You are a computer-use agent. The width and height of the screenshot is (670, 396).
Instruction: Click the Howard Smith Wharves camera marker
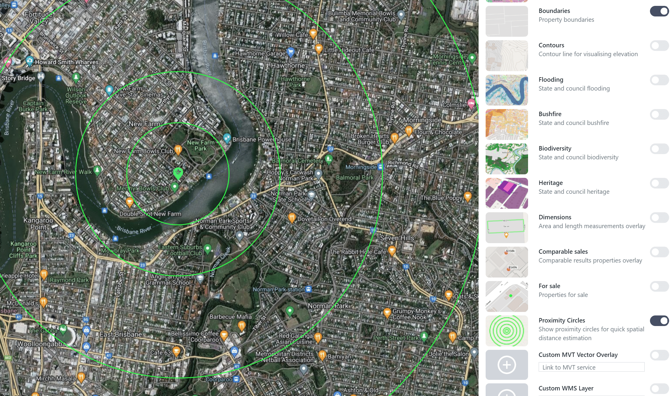[x=29, y=61]
